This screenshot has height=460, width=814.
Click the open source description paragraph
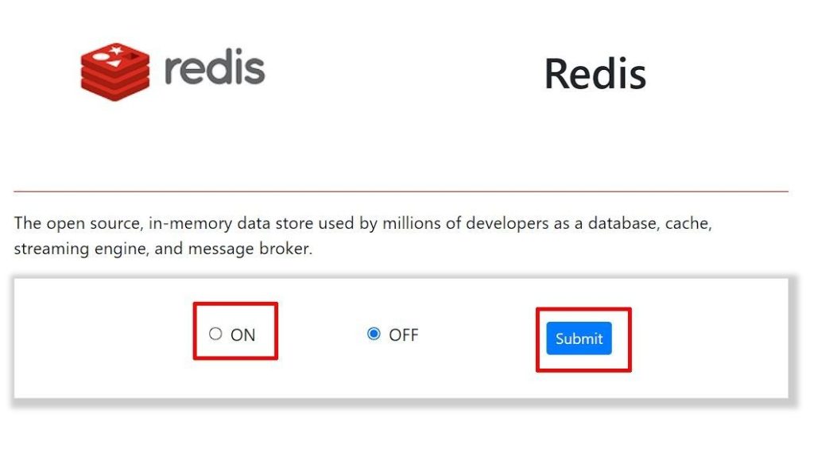362,235
